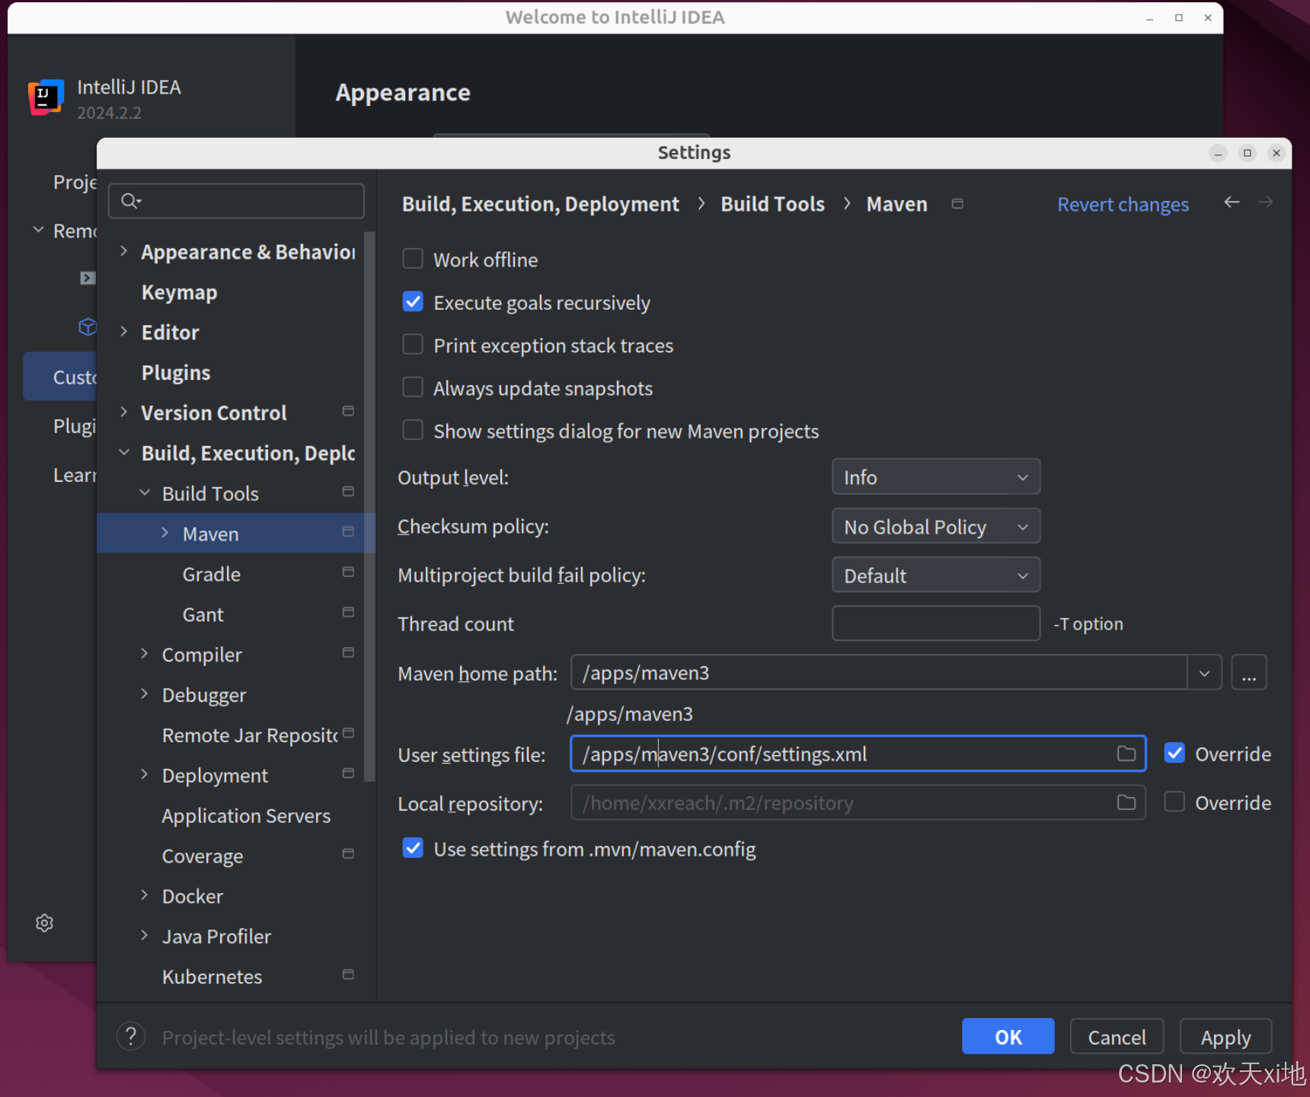Screen dimensions: 1310x1097
Task: Go forward with the right arrow
Action: (x=1265, y=202)
